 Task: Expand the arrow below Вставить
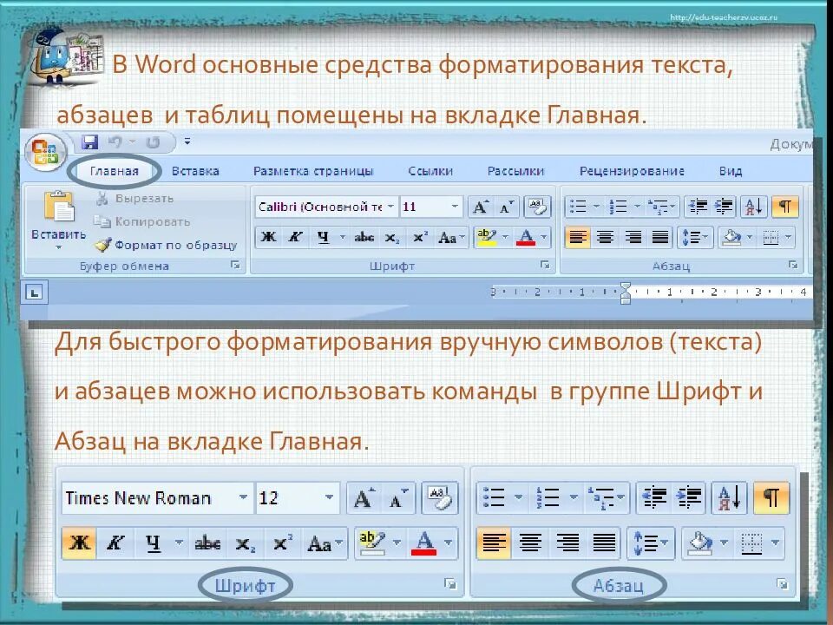58,247
